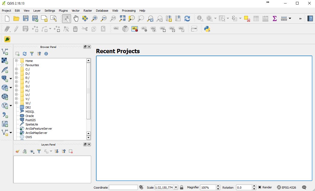Open the messages log speech bubble icon
The width and height of the screenshot is (315, 191).
tap(304, 187)
